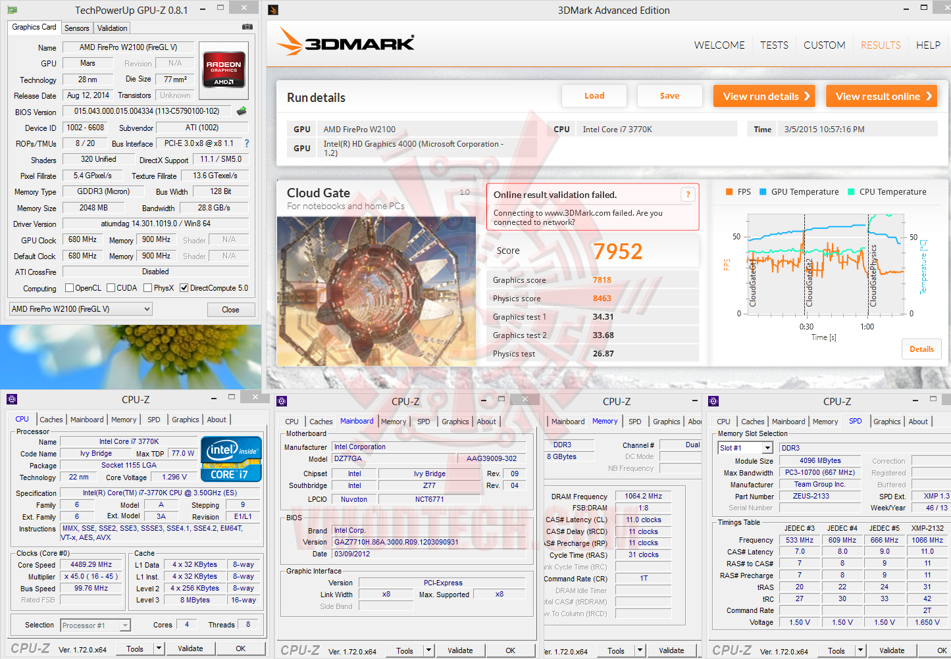Viewport: 951px width, 659px height.
Task: Uncheck DirectCompute 5.0 in GPU-Z
Action: point(184,288)
